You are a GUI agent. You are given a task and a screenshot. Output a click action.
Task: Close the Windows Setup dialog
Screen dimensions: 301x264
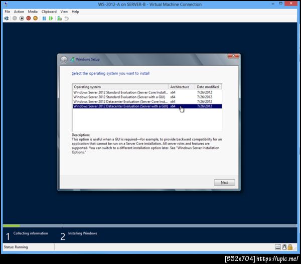(x=233, y=56)
